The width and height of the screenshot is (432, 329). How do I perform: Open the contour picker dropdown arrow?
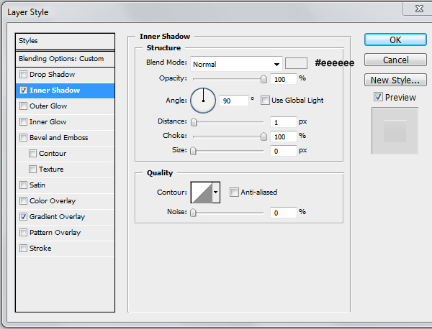216,193
